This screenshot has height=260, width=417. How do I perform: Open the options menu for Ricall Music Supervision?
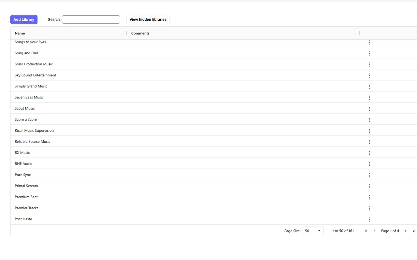[x=369, y=131]
